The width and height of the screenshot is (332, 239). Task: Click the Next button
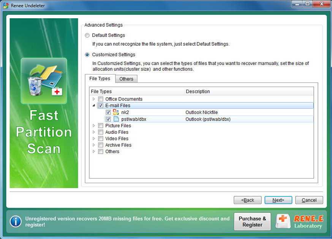click(x=278, y=200)
